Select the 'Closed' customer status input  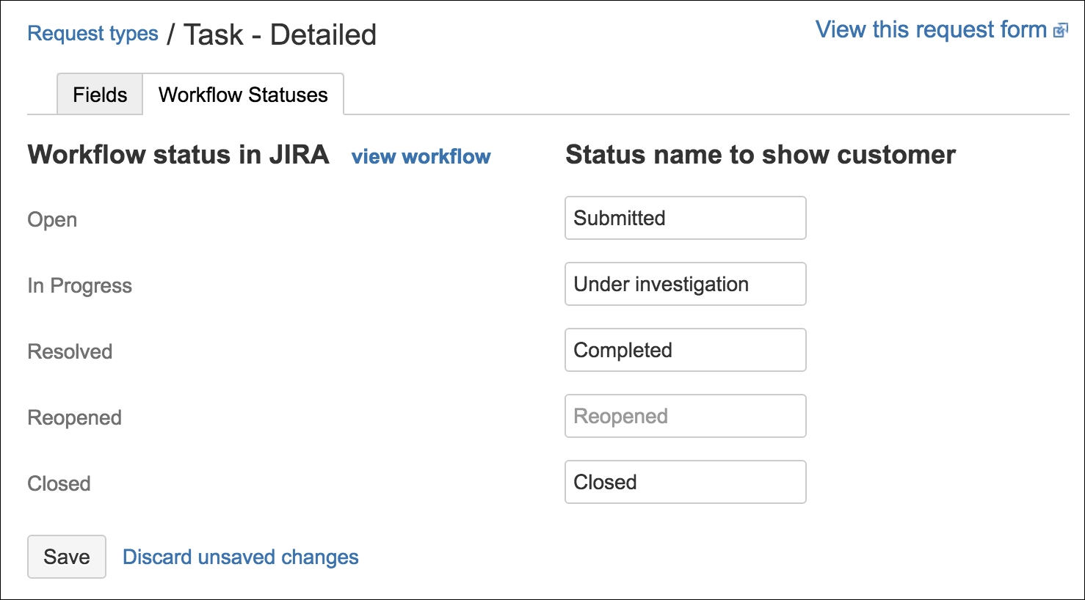(x=684, y=482)
